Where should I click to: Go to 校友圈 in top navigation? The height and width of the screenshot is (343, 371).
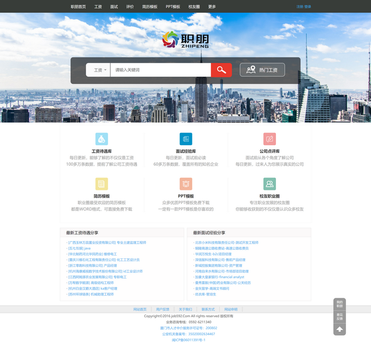[x=194, y=7]
